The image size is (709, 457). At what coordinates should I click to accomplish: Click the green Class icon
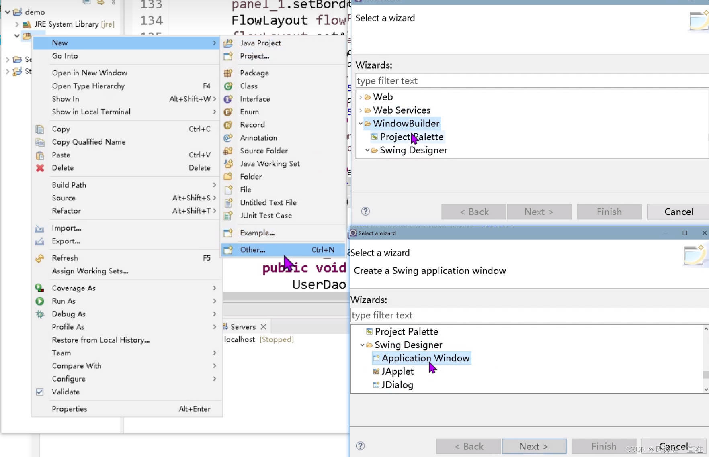[x=228, y=86]
